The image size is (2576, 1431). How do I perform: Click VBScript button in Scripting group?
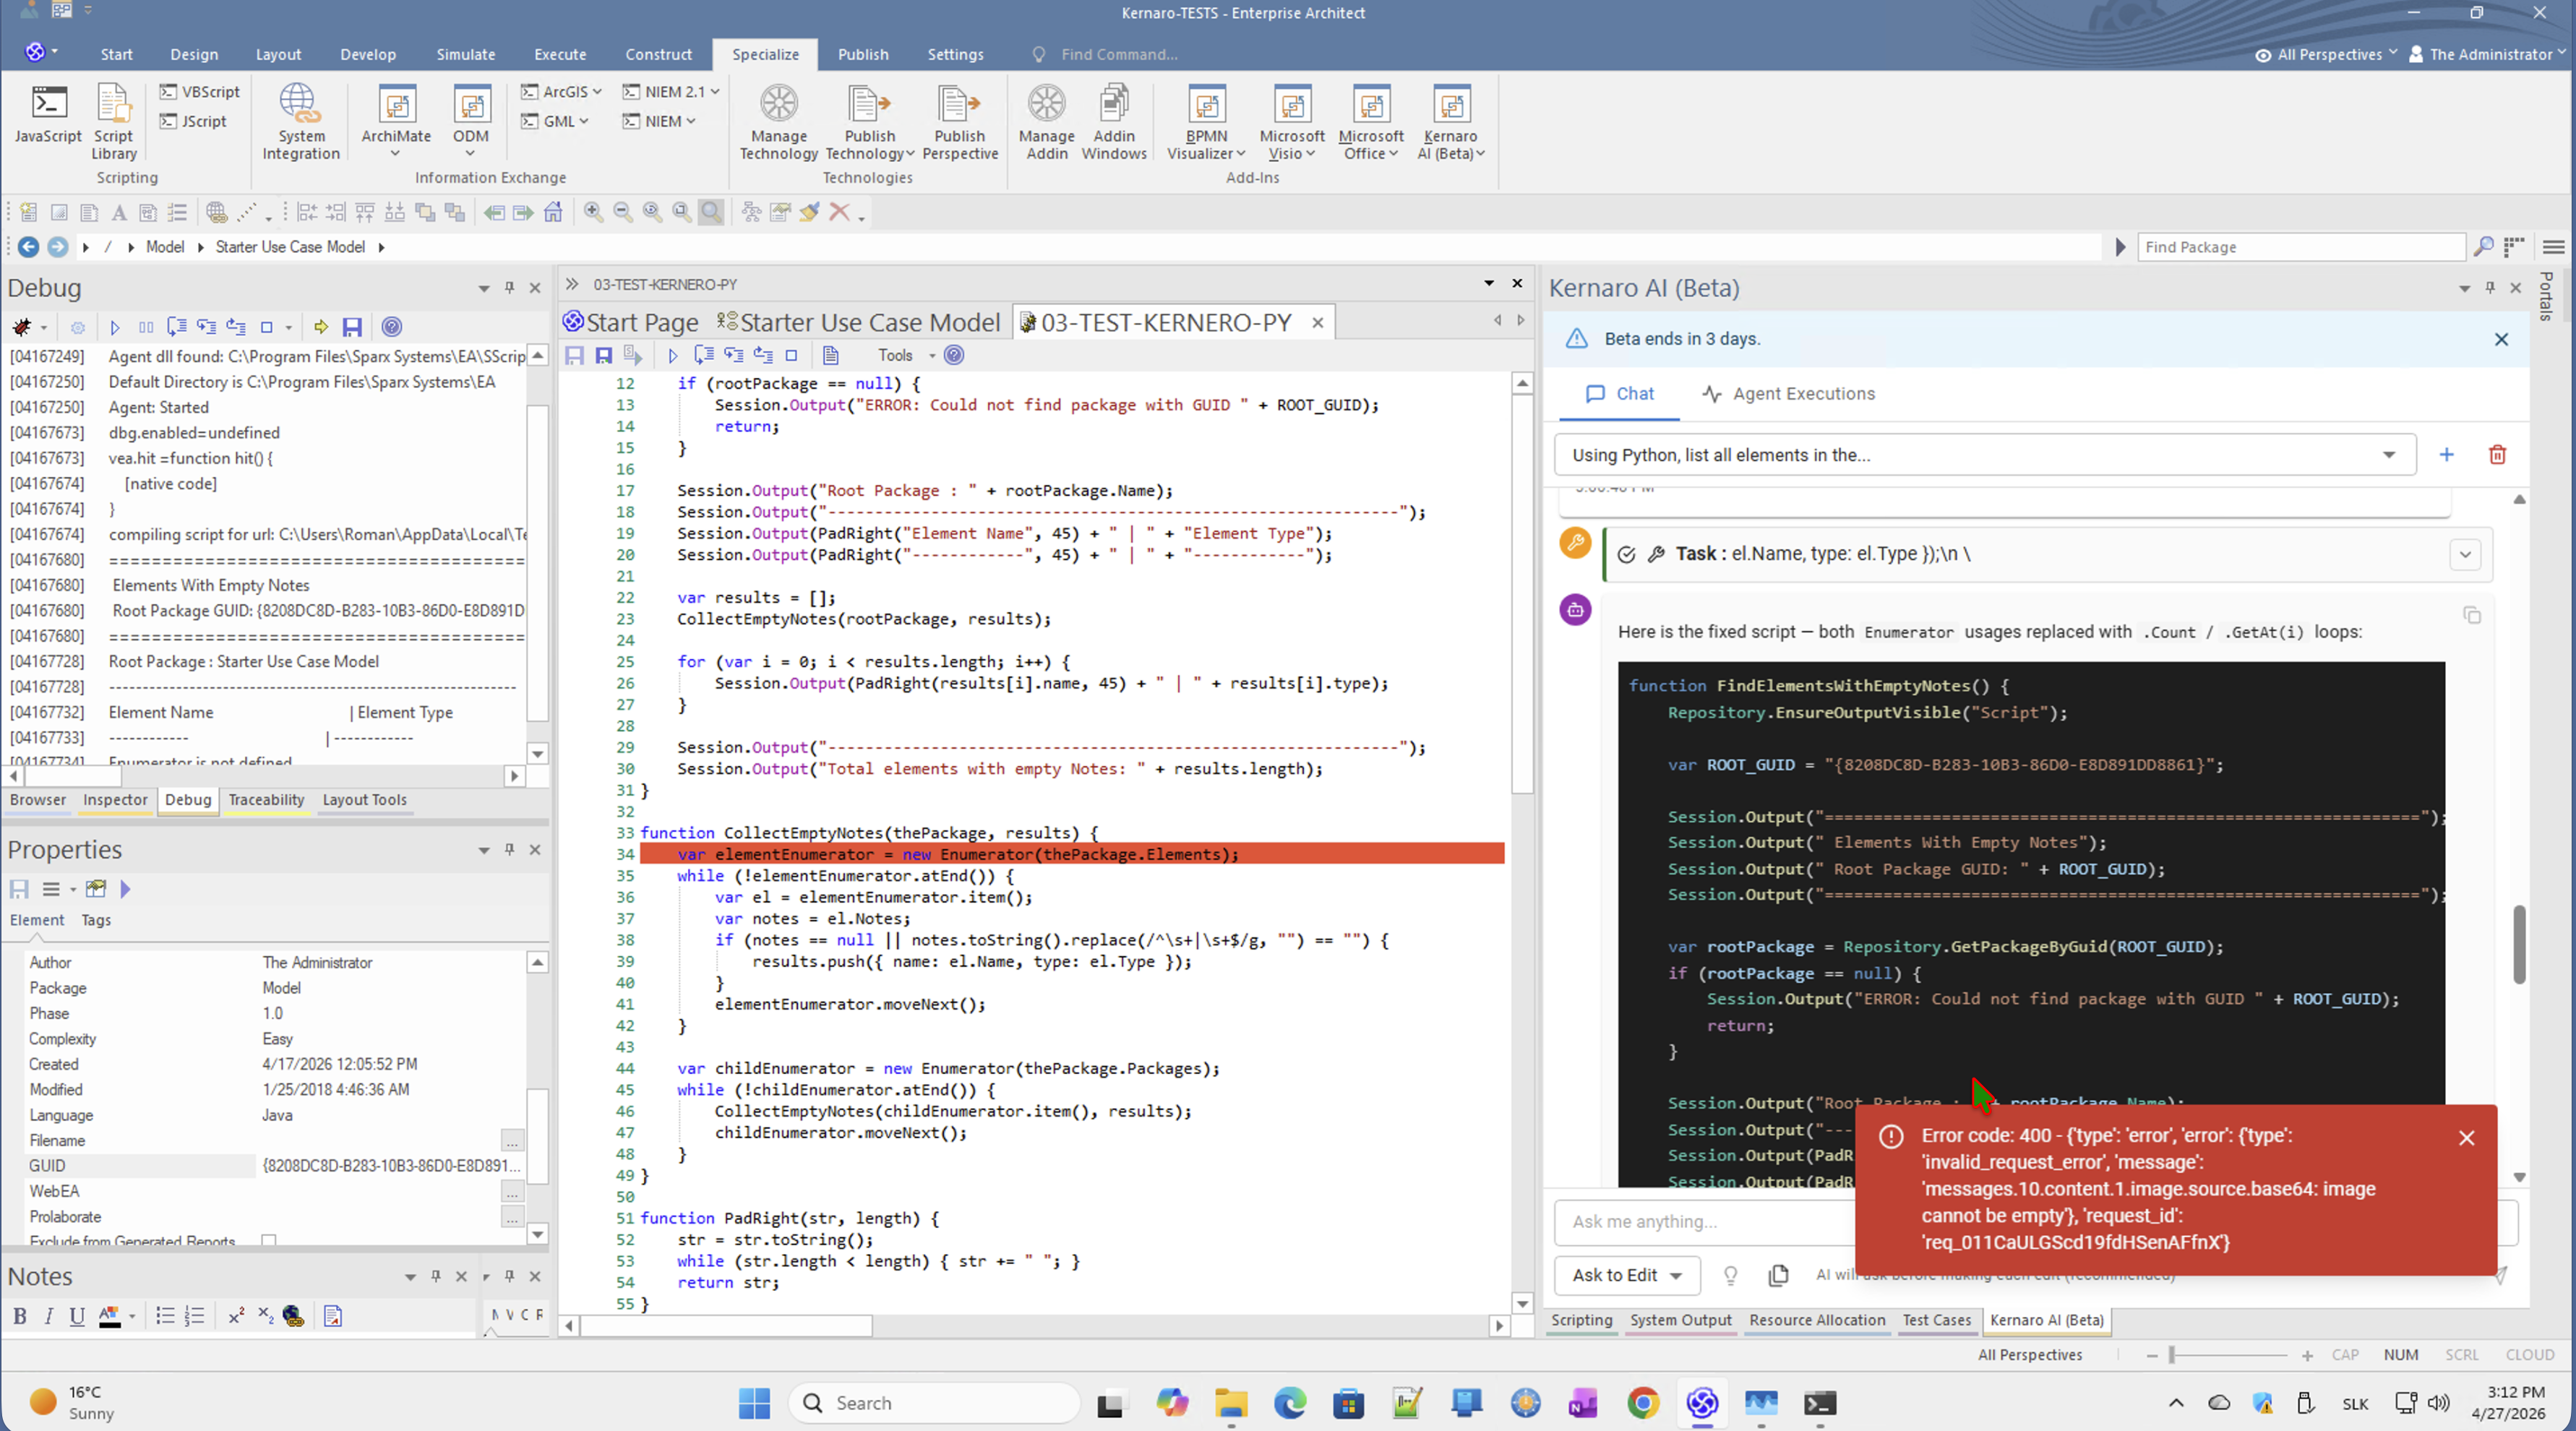(200, 92)
